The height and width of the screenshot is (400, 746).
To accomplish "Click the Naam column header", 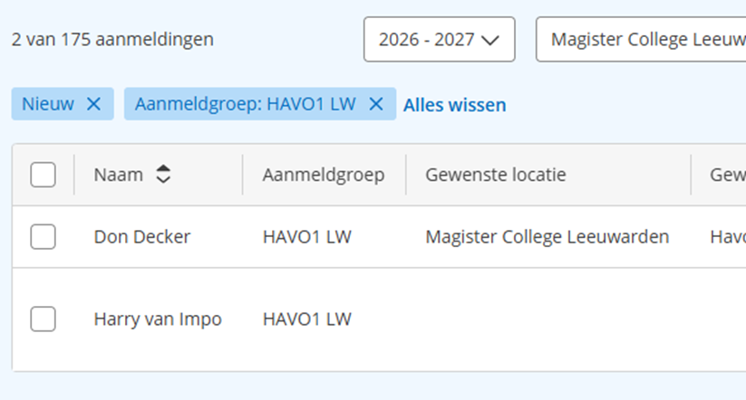I will point(119,175).
